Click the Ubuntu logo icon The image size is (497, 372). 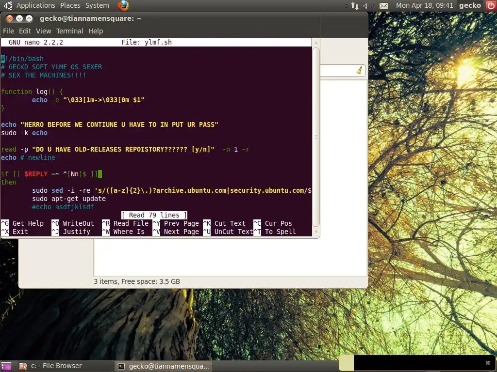pos(8,5)
